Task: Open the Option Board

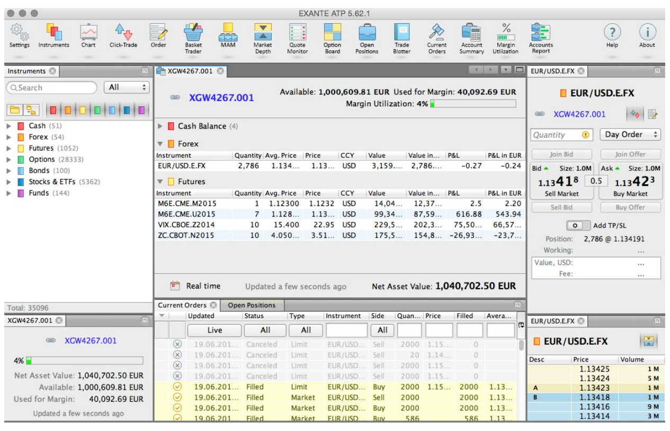Action: pyautogui.click(x=332, y=39)
